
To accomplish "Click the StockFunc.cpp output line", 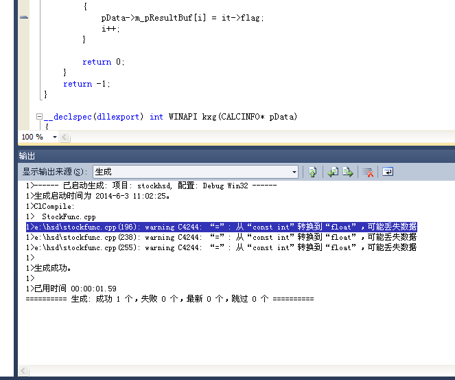I will (60, 216).
